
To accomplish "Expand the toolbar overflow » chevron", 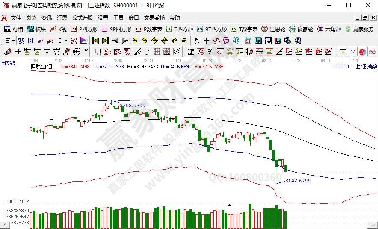I will (x=86, y=50).
